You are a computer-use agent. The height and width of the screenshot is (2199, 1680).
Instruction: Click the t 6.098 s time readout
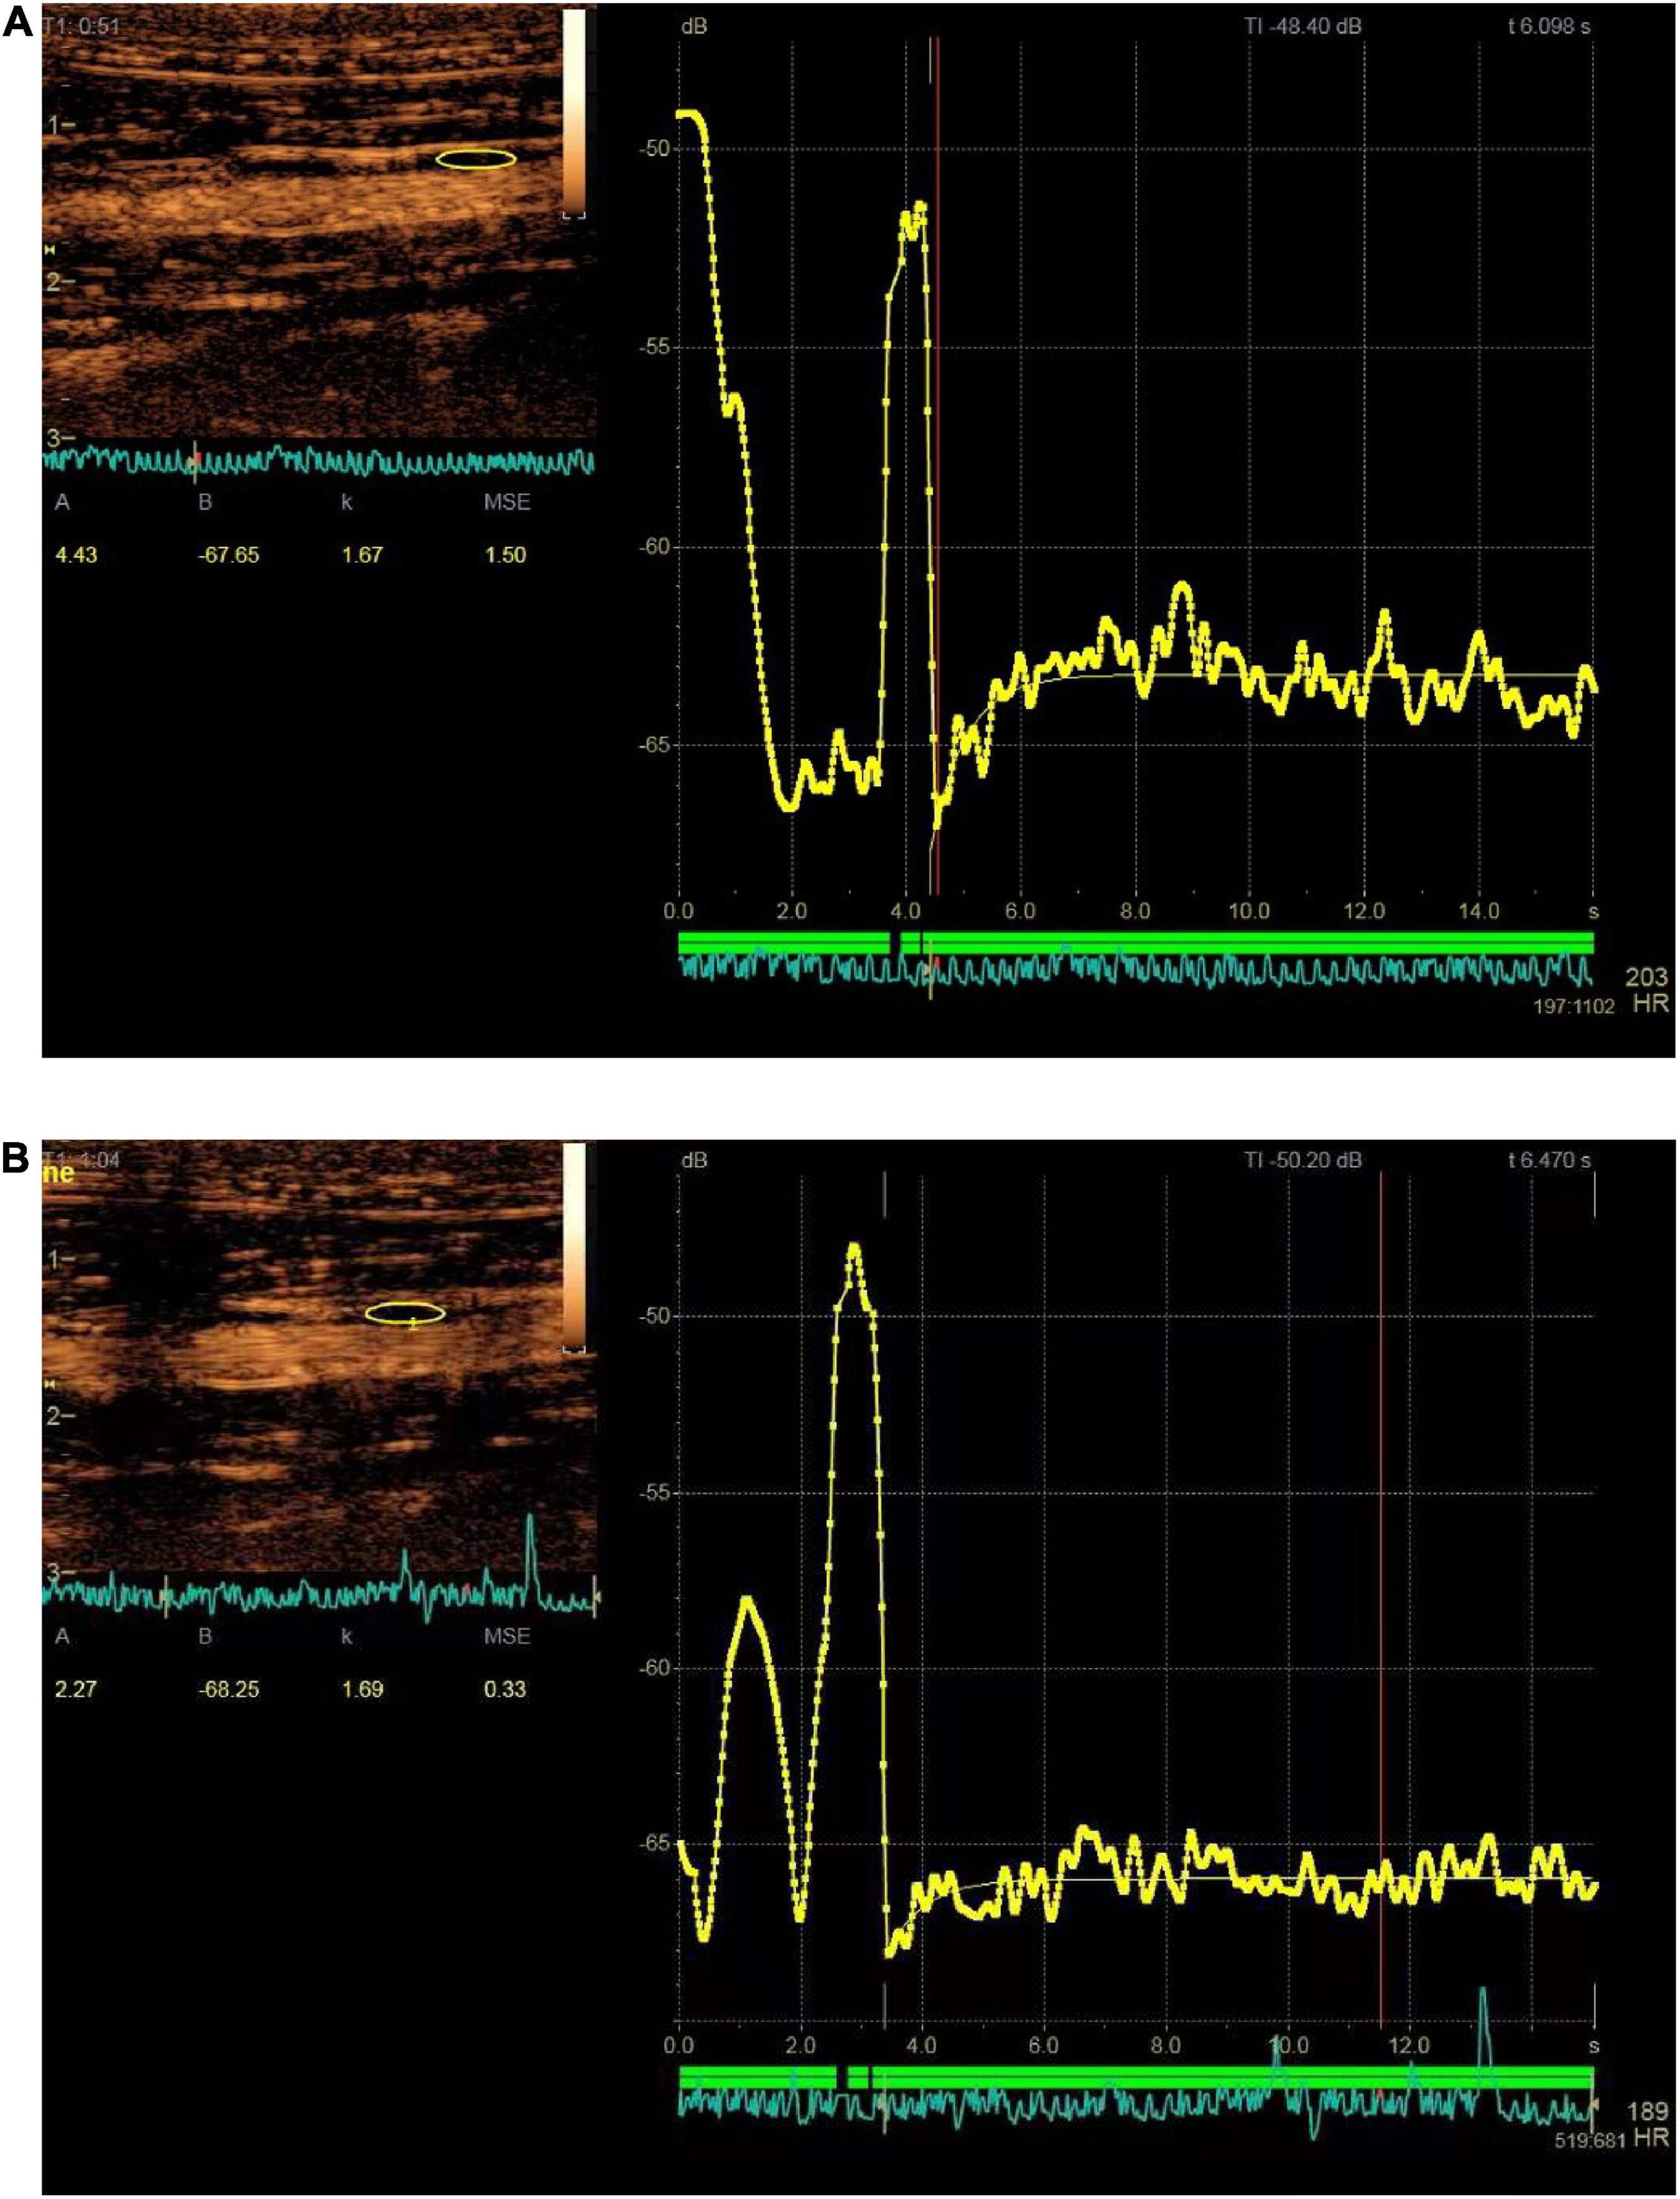[1549, 26]
